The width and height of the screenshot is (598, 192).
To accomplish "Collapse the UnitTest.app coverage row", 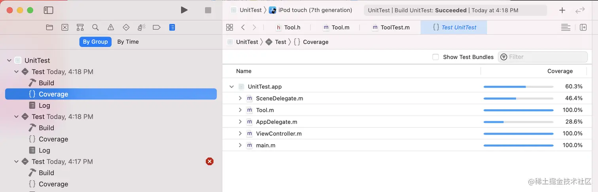I will coord(231,87).
